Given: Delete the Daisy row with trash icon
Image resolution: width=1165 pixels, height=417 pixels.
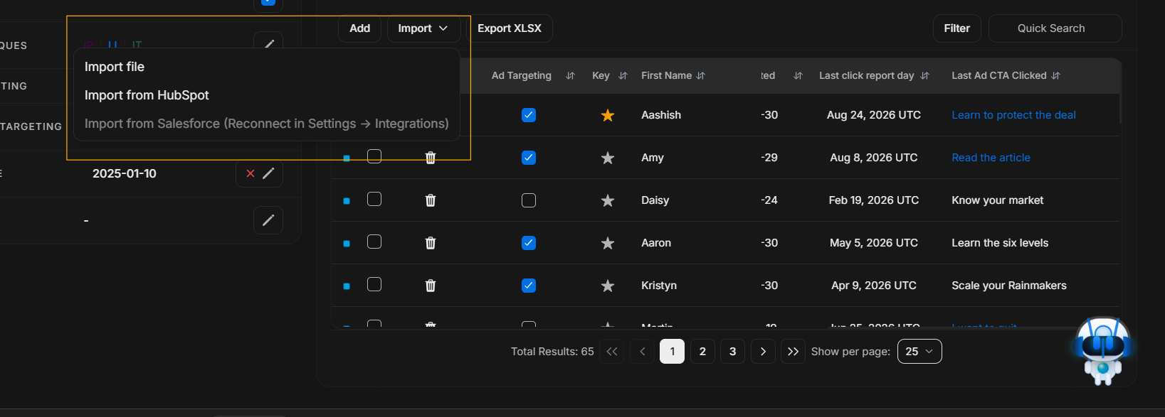Looking at the screenshot, I should (x=431, y=200).
